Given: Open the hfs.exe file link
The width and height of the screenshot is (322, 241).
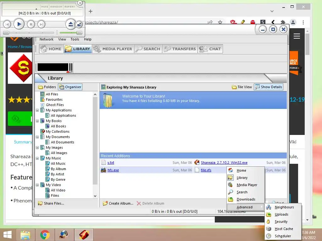Looking at the screenshot, I should [x=113, y=170].
